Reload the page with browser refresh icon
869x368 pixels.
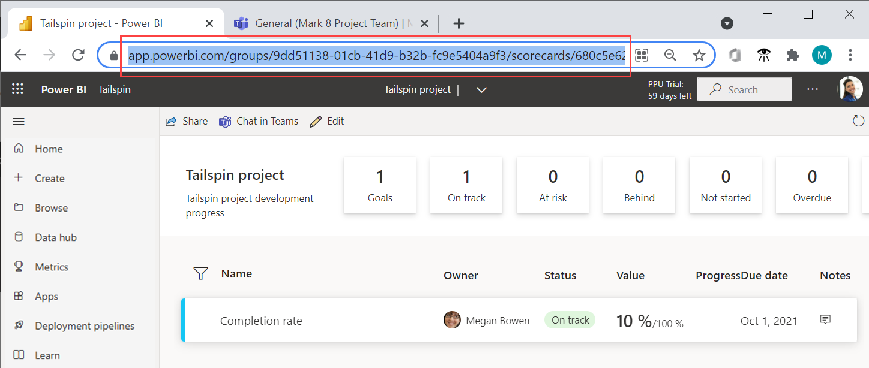click(x=78, y=55)
